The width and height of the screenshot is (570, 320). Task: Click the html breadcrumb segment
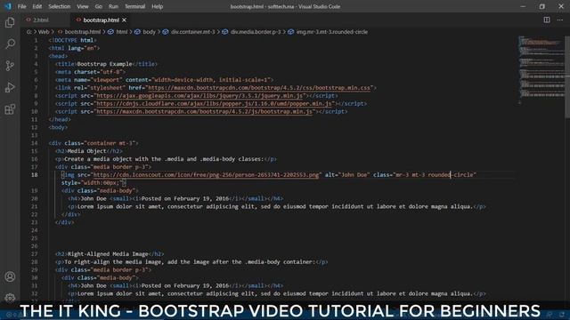(122, 32)
